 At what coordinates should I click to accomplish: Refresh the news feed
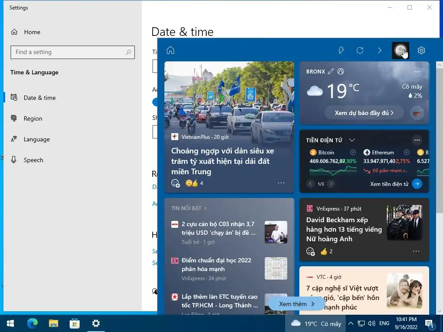(360, 50)
